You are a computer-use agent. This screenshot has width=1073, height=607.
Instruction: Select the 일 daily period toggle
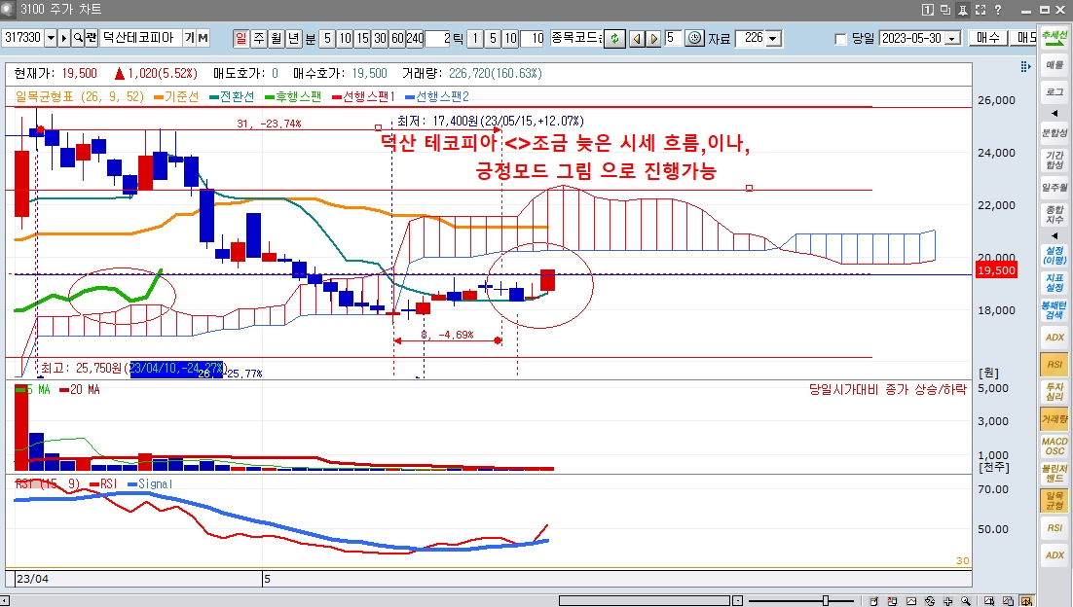click(240, 38)
